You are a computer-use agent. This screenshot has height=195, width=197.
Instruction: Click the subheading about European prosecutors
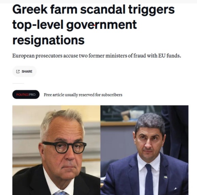pyautogui.click(x=96, y=56)
